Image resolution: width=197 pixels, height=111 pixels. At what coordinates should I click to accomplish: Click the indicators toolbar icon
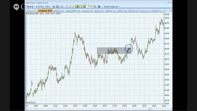pyautogui.click(x=62, y=6)
